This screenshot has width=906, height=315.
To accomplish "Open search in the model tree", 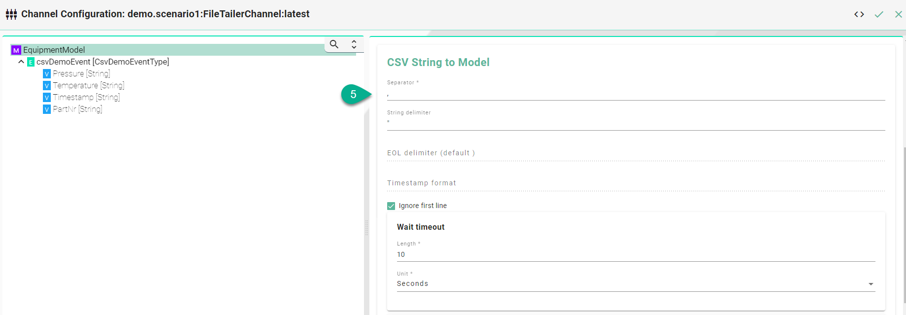I will coord(334,44).
